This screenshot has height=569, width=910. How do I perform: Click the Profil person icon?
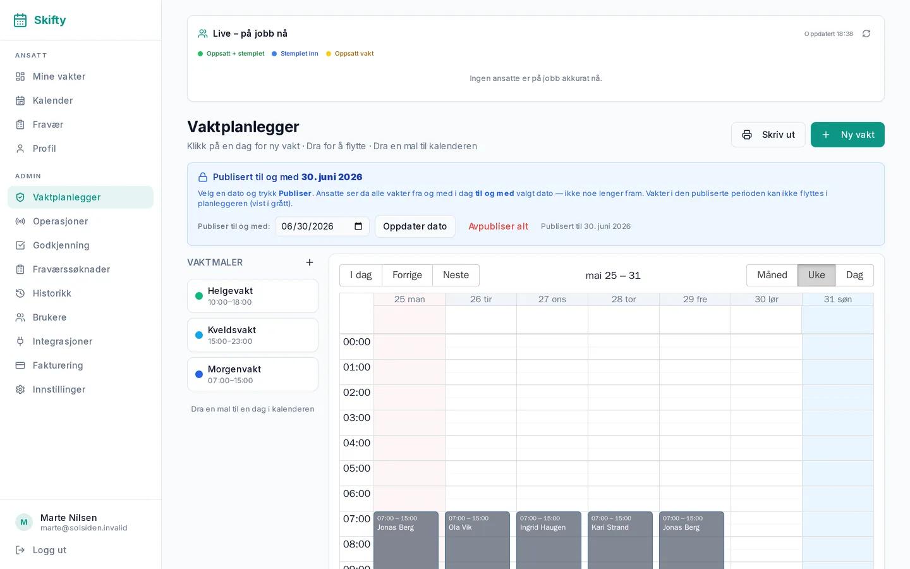pyautogui.click(x=20, y=149)
